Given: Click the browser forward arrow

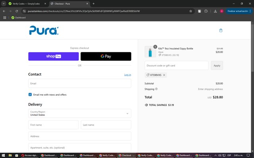Looking at the screenshot, I should pos(10,11).
